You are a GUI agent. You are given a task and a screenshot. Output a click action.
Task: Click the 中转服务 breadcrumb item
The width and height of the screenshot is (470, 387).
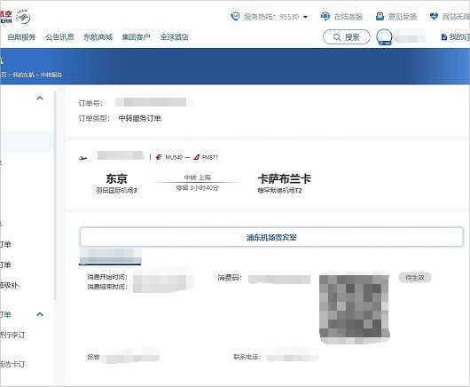(51, 75)
